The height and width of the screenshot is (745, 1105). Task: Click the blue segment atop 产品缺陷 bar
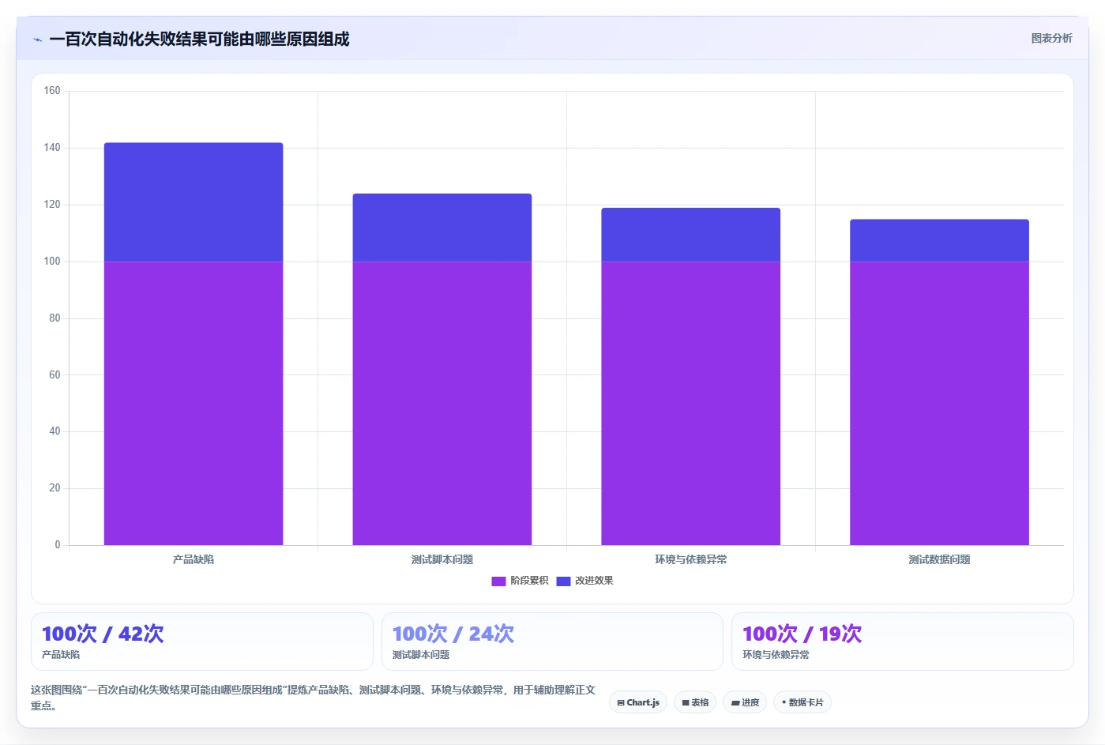coord(194,202)
